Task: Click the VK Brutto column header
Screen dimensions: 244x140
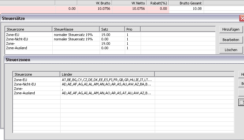Action: [95, 3]
